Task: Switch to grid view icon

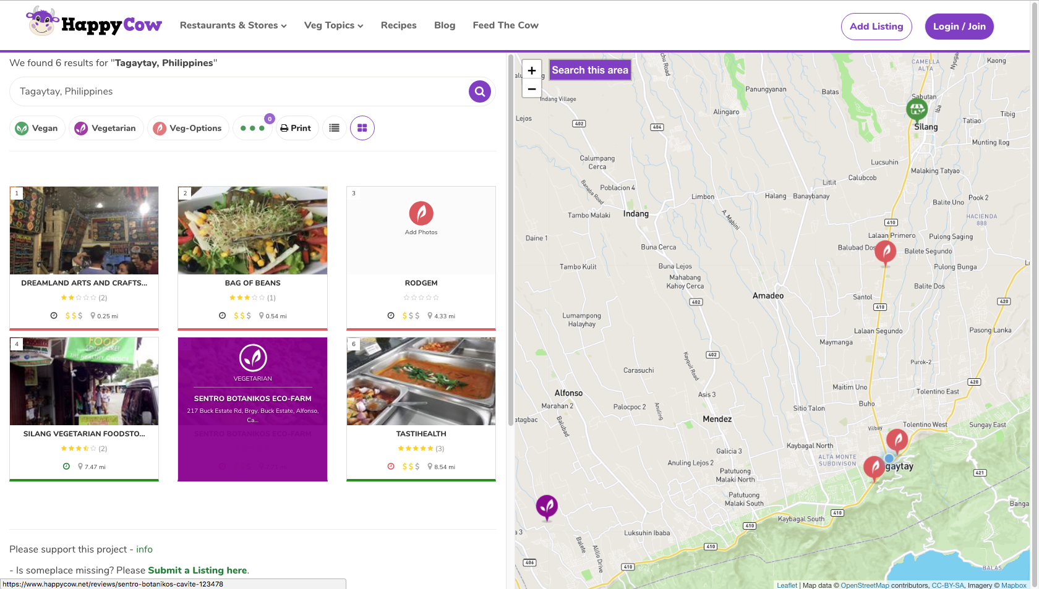Action: click(362, 128)
